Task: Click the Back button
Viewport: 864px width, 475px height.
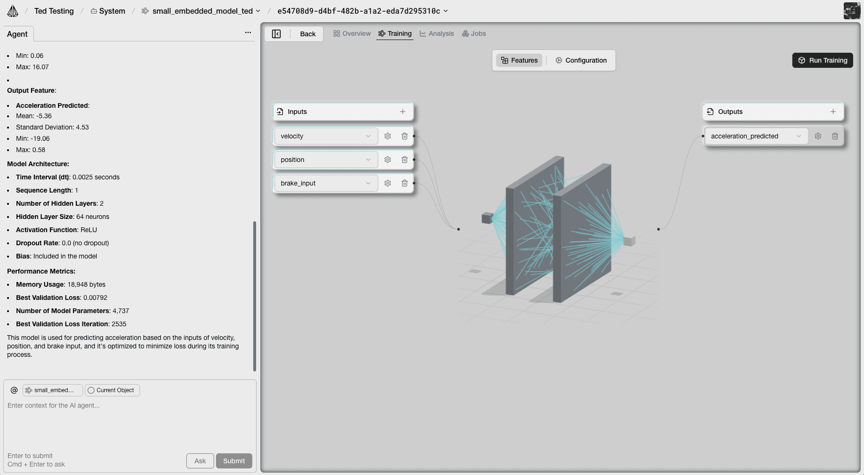Action: point(307,33)
